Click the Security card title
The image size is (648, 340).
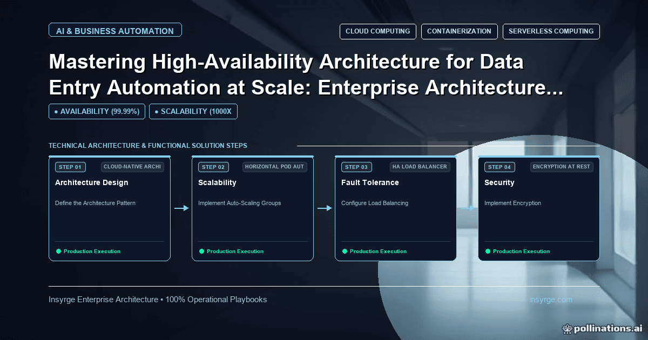click(500, 182)
